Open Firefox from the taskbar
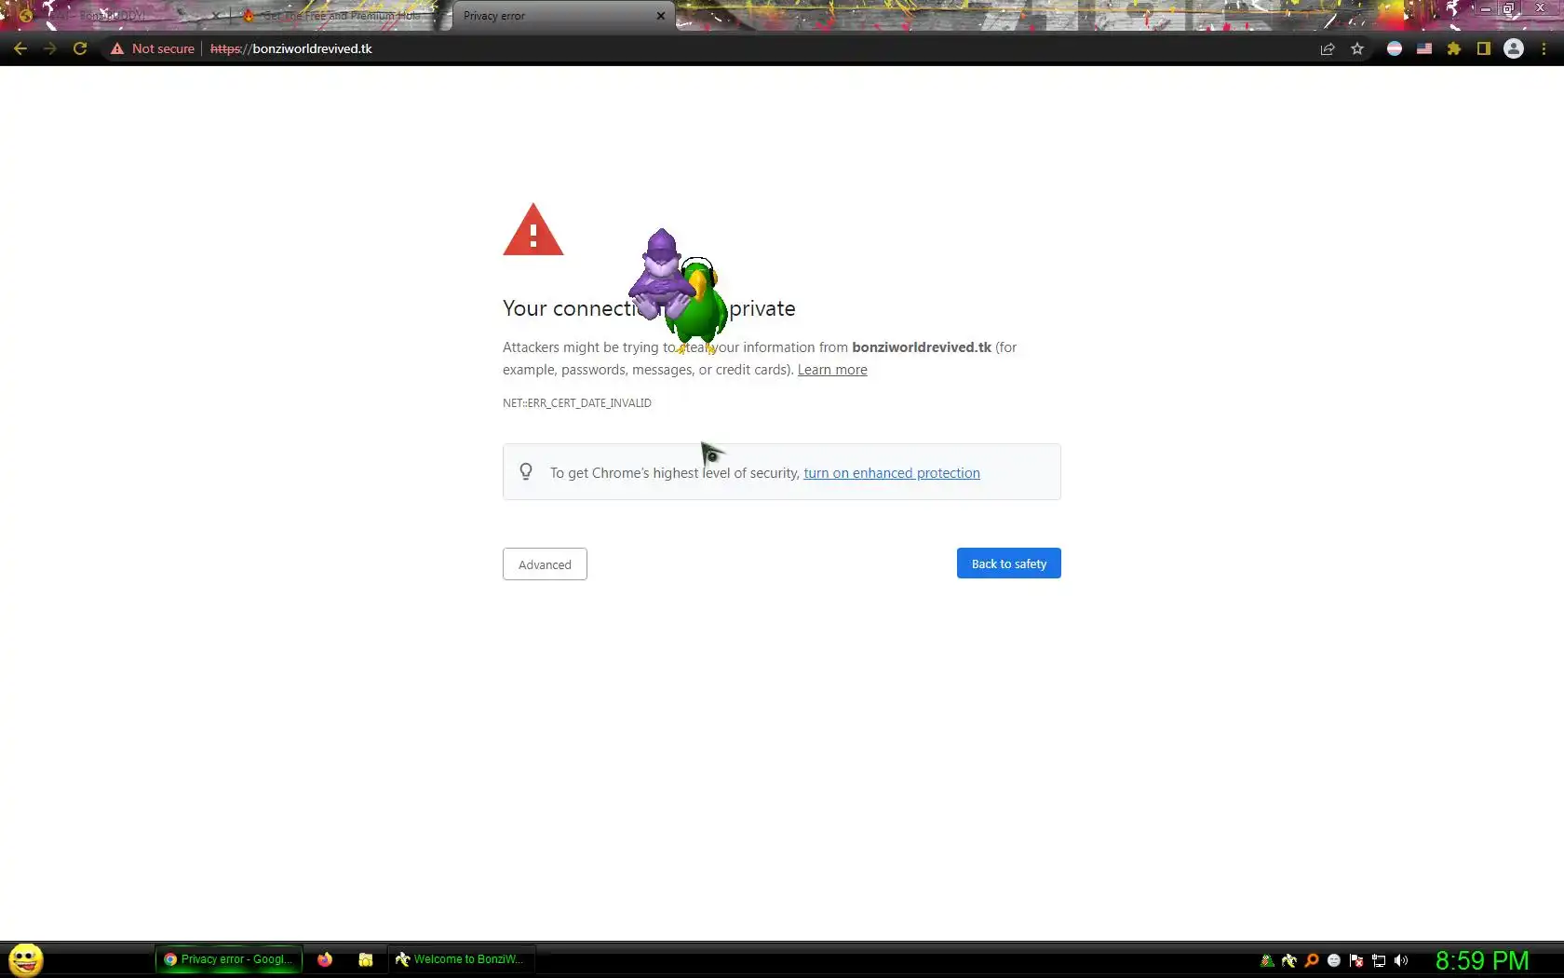 pos(325,959)
